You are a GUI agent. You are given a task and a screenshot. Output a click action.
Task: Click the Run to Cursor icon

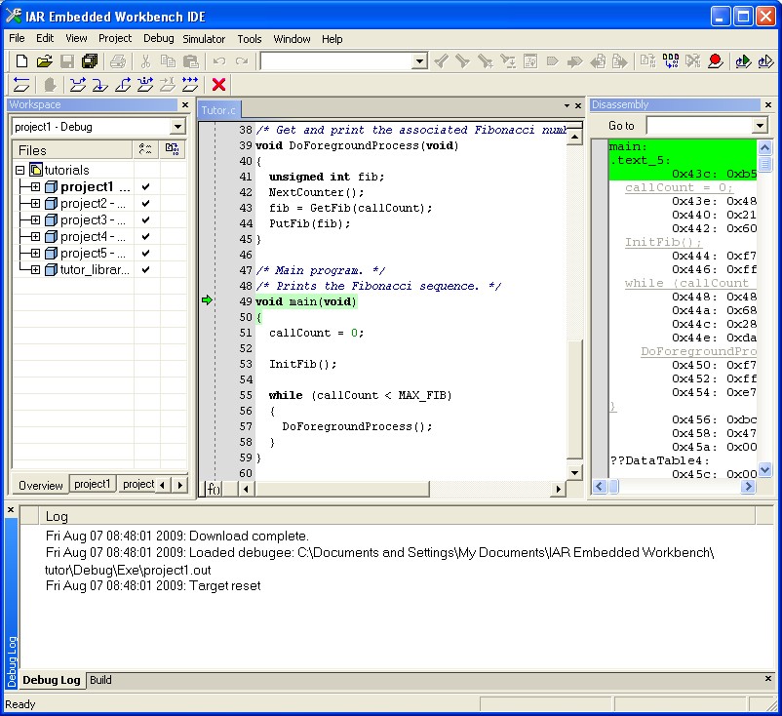168,84
